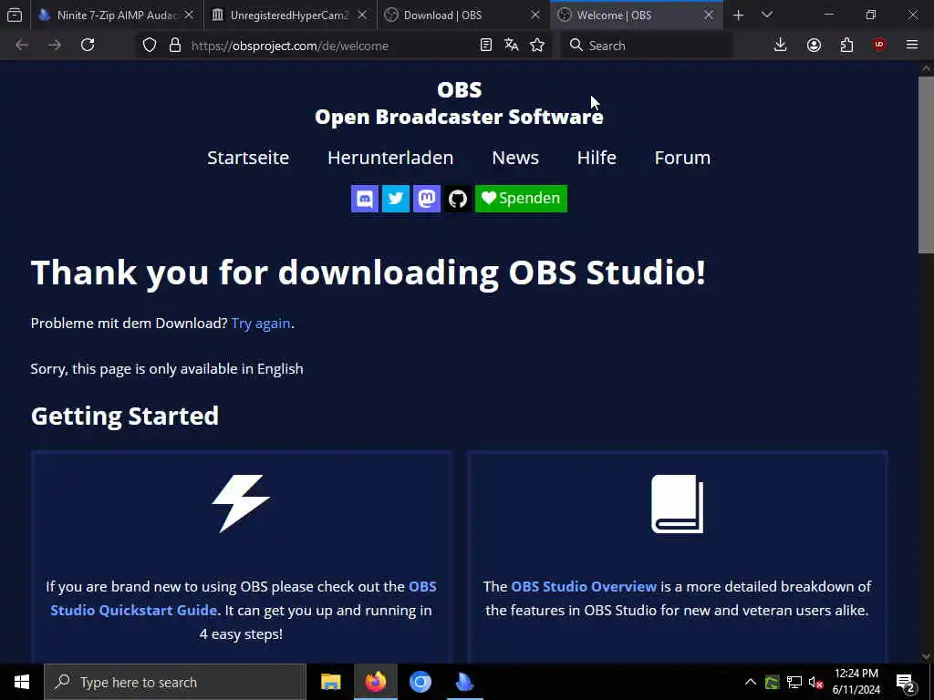Open the muted volume tray icon
The image size is (934, 700).
click(x=816, y=682)
